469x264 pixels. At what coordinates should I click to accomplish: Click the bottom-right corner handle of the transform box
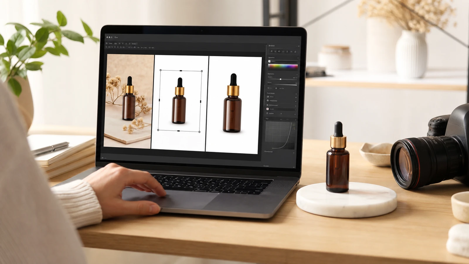point(200,132)
